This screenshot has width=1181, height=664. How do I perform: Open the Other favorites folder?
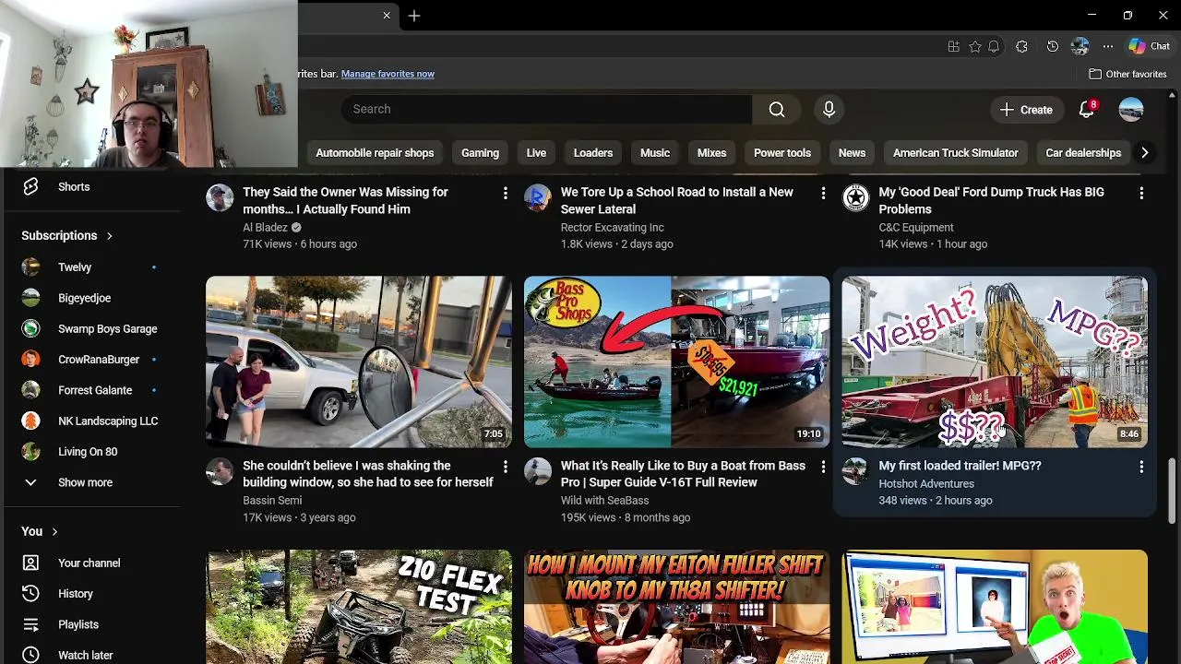point(1127,74)
